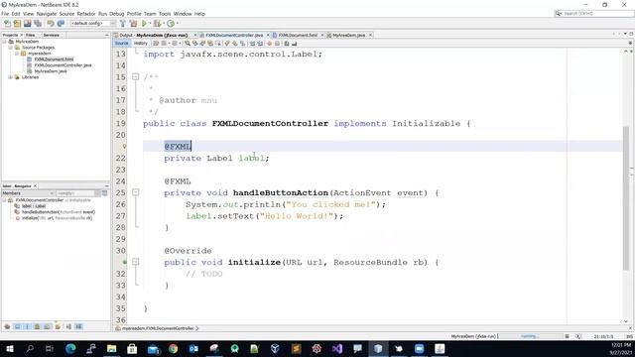Viewport: 635px width, 357px height.
Task: Select handleButtonAction in Navigator members
Action: tap(59, 212)
